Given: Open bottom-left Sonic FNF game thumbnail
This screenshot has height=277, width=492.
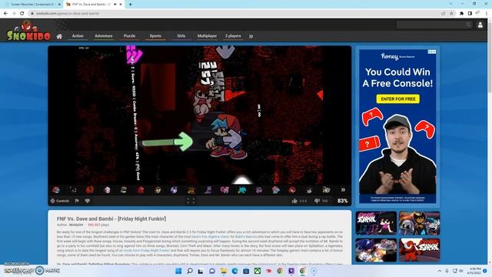Looking at the screenshot, I should point(376,250).
